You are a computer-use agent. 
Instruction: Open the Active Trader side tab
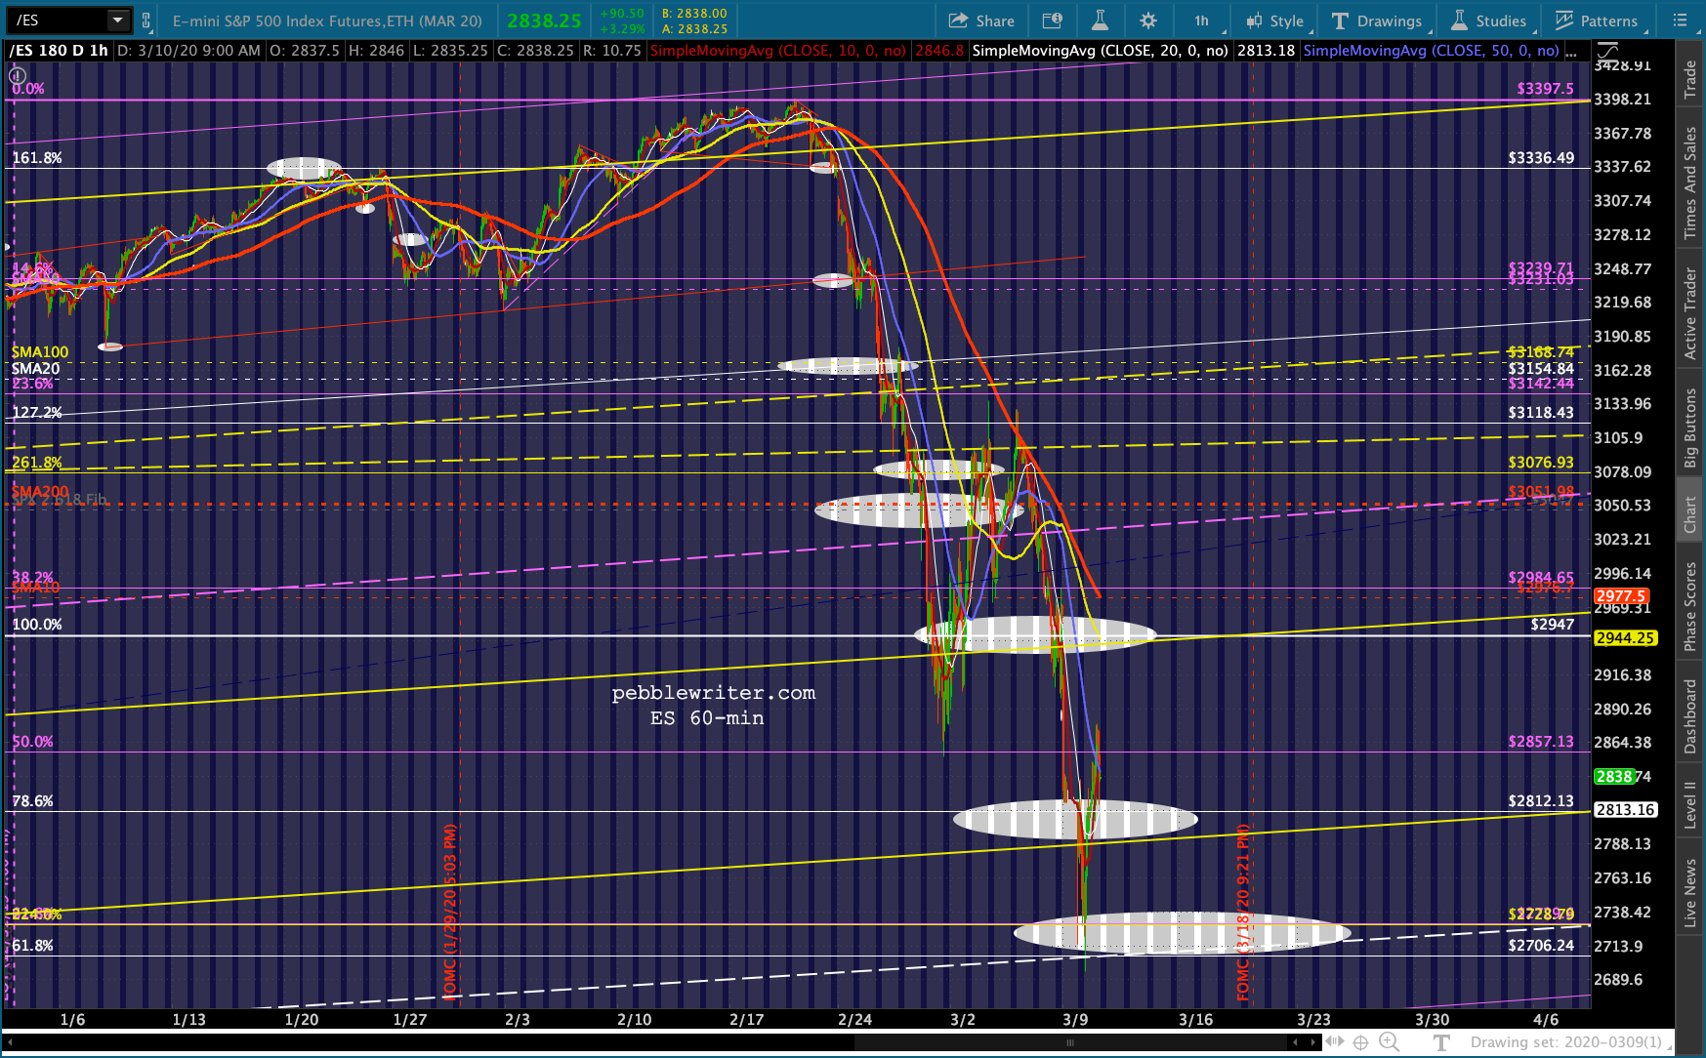[1690, 312]
